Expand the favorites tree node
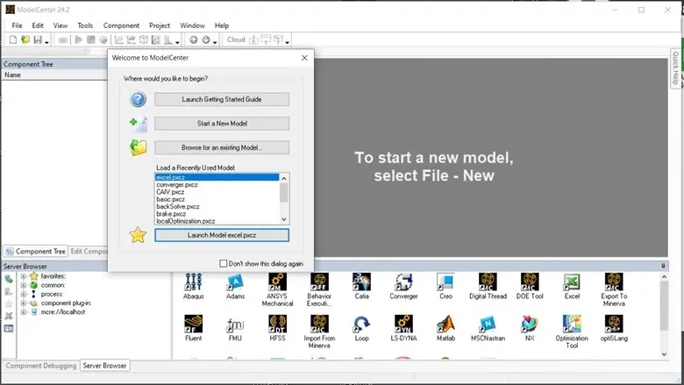 point(24,276)
